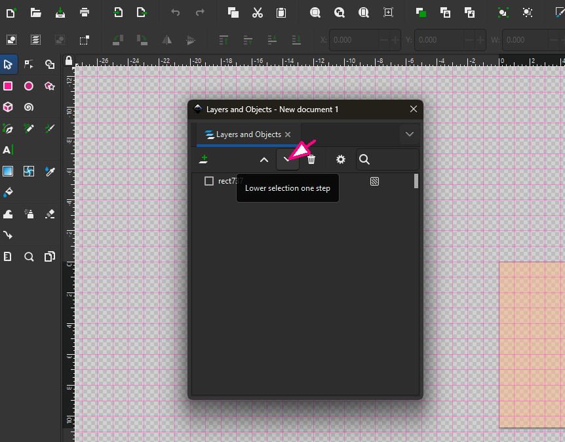Select the Connector tool

click(x=8, y=235)
